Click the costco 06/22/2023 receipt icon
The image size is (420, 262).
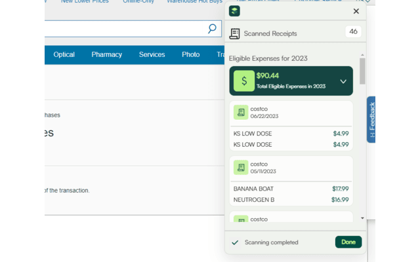click(x=241, y=112)
